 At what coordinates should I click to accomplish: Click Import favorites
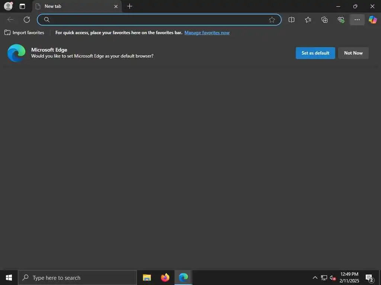click(x=24, y=33)
